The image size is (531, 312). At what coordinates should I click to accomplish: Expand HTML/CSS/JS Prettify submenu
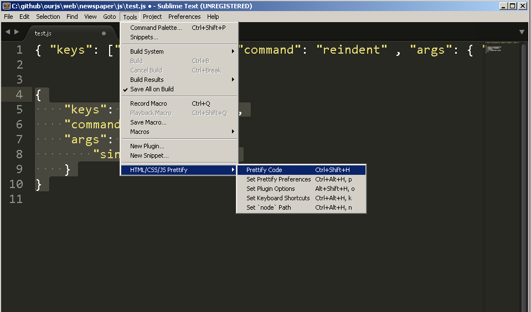[x=179, y=170]
